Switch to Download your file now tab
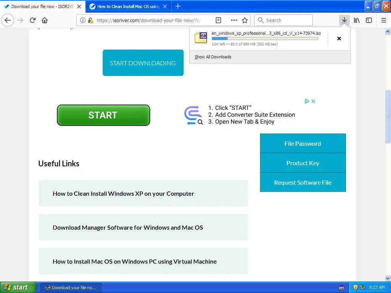Viewport: 391px width, 293px height. [x=42, y=6]
